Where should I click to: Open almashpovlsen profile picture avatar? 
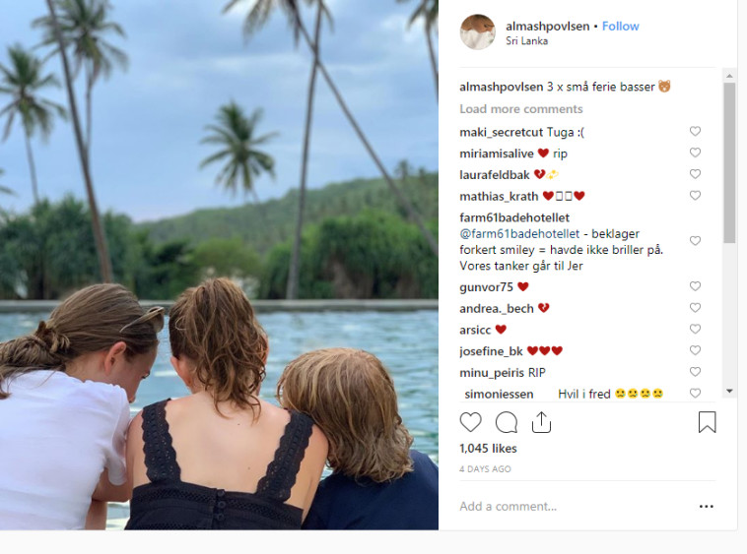478,32
